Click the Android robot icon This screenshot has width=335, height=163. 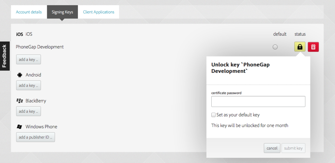coord(20,75)
